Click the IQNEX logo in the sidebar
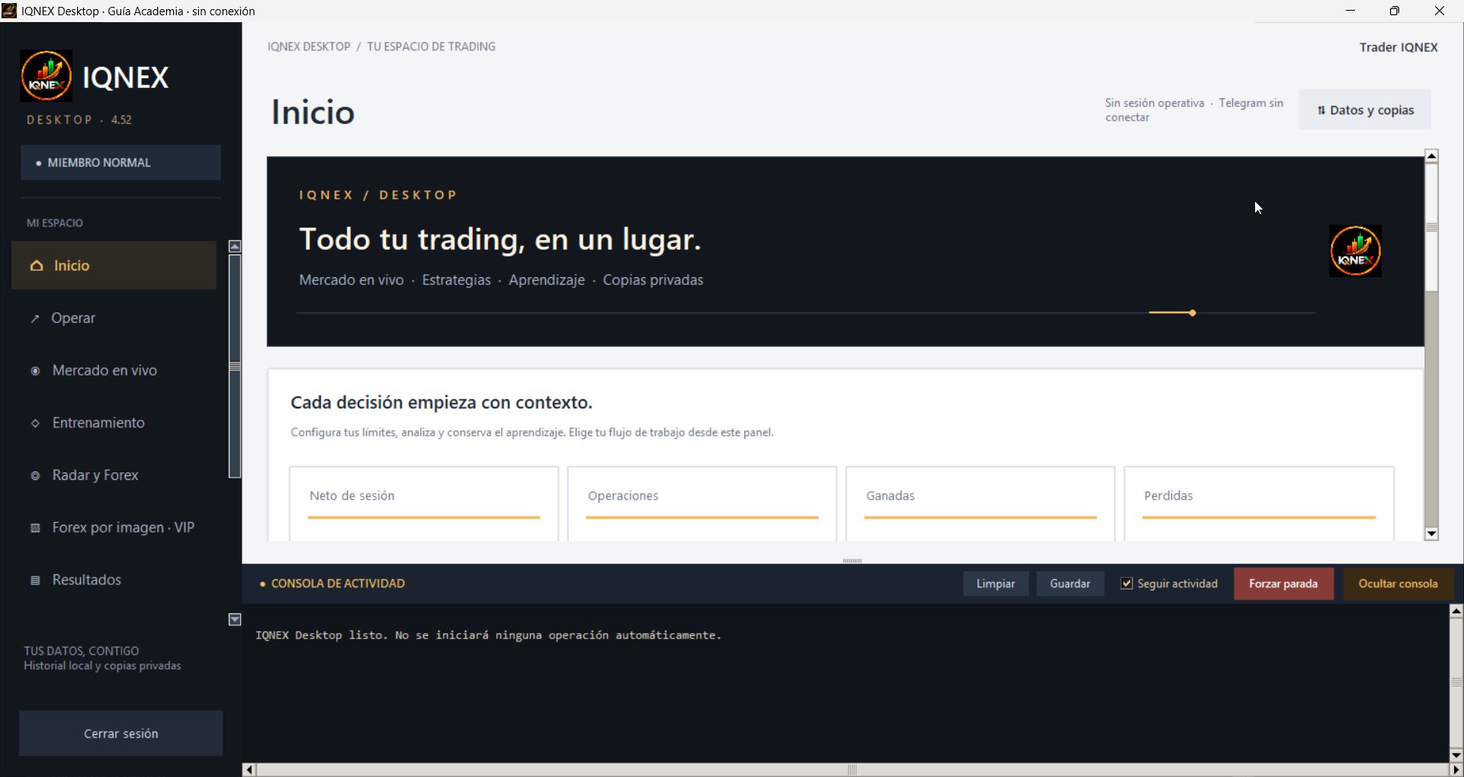 point(47,76)
